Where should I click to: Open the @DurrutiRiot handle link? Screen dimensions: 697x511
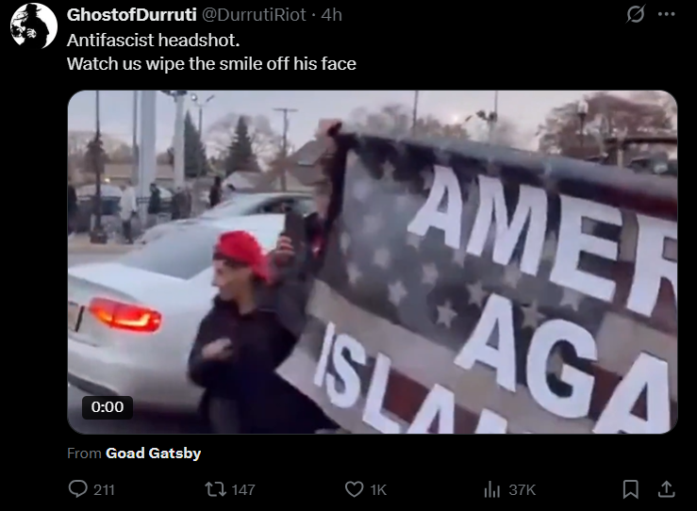255,15
